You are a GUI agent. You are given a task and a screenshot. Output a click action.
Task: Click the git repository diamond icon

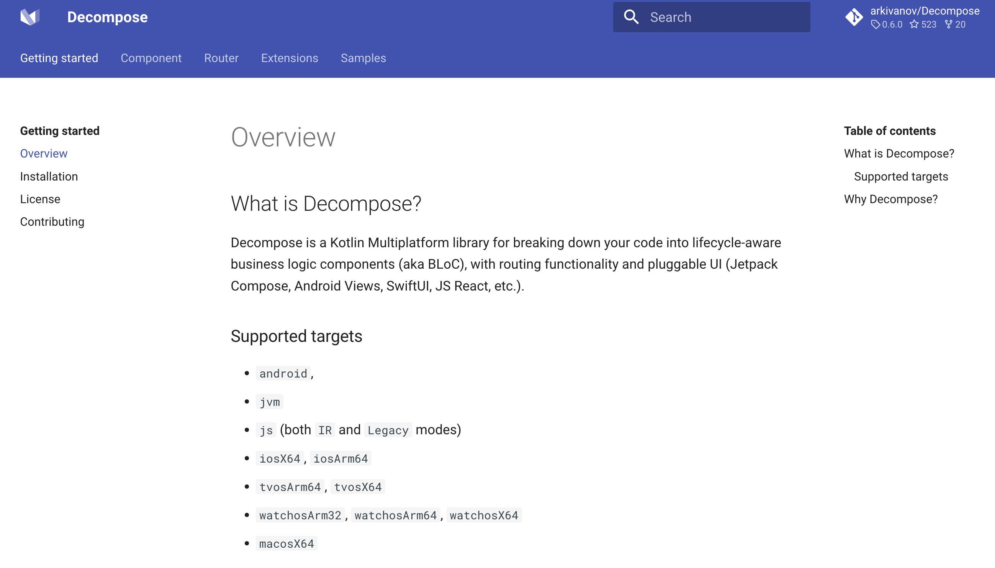click(x=854, y=17)
